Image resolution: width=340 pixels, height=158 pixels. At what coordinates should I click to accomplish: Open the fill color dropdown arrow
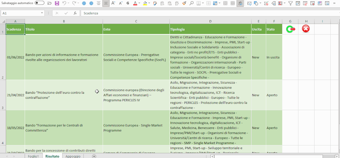tap(149, 3)
